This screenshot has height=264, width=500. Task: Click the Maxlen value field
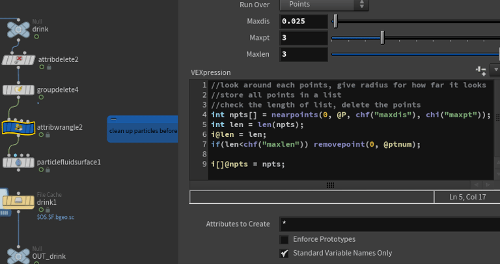pyautogui.click(x=303, y=54)
